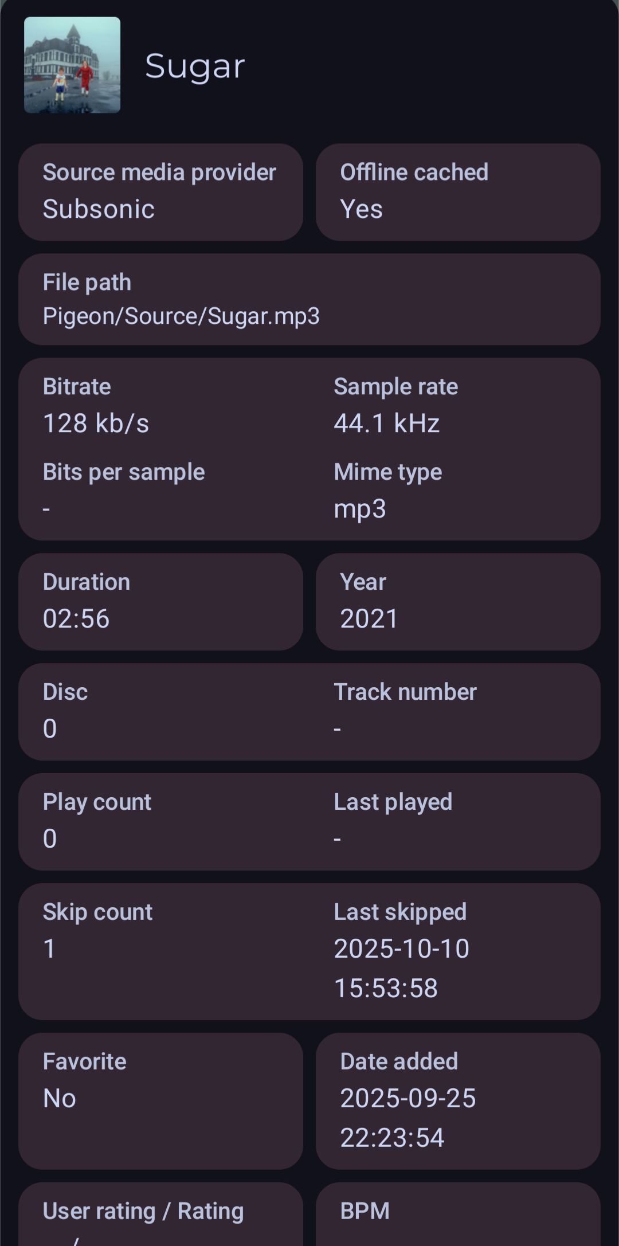Click the File path Pigeon/Source/Sugar.mp3 card
The image size is (619, 1246).
click(x=309, y=299)
